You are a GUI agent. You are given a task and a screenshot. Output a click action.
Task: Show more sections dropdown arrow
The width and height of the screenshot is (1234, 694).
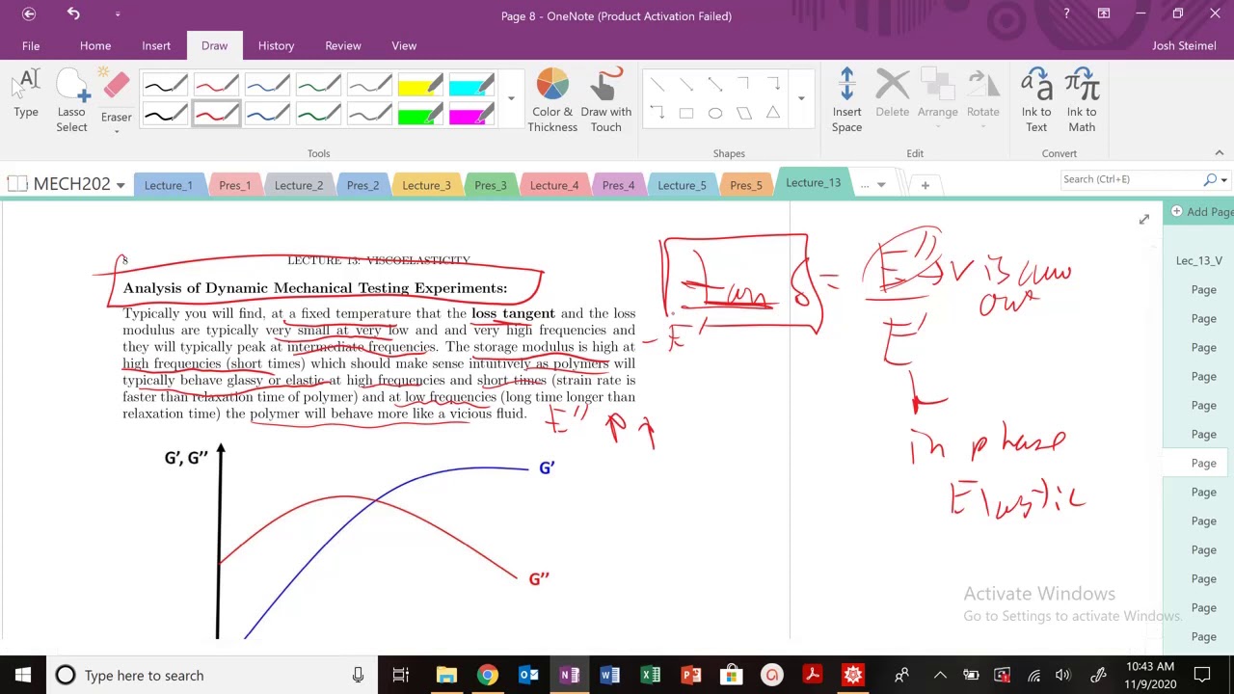click(880, 185)
